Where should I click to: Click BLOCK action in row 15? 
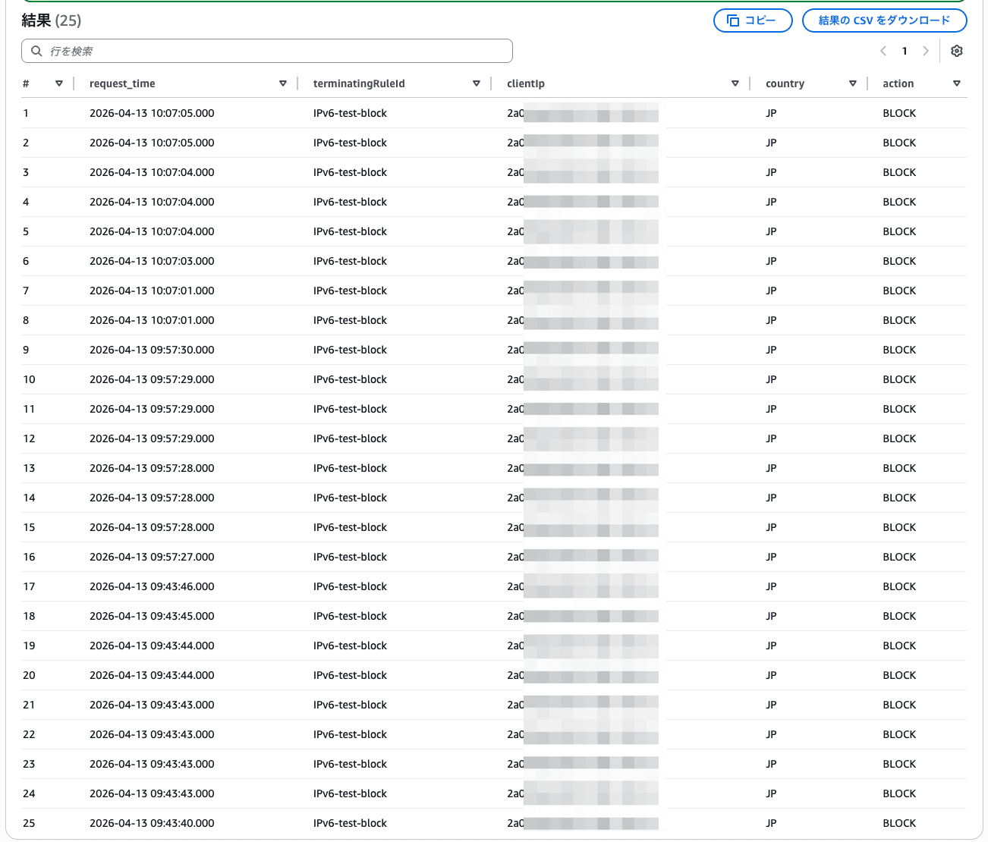click(x=899, y=527)
